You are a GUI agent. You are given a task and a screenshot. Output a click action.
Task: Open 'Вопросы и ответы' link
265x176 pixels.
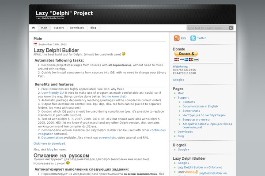pos(196,119)
